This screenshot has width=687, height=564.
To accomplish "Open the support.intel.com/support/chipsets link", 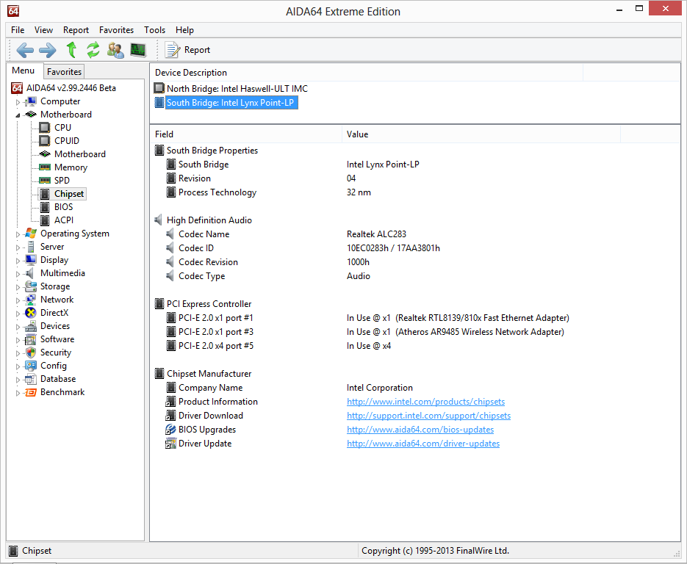I will click(428, 416).
